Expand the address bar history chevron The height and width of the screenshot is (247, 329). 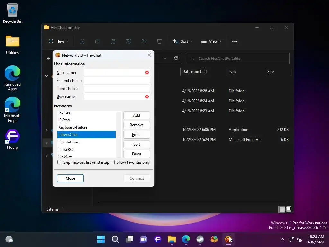165,59
